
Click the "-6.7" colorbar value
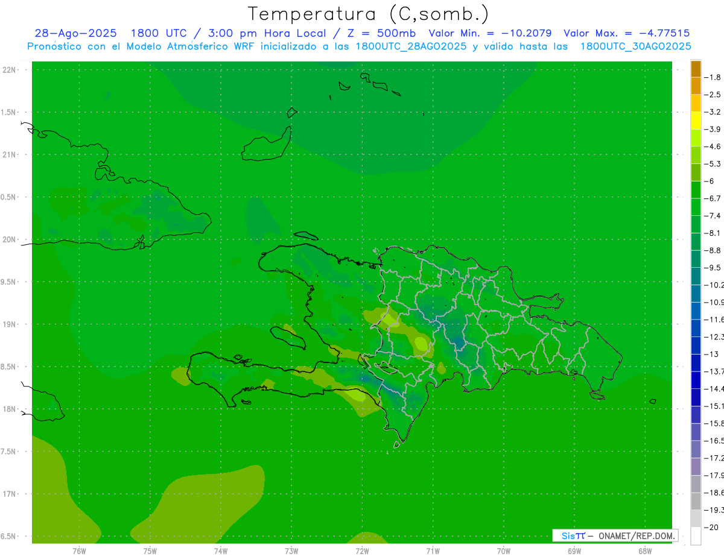pos(713,198)
